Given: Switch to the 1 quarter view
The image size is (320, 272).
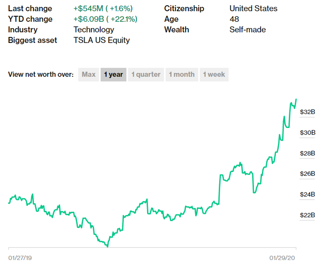Looking at the screenshot, I should pos(146,74).
